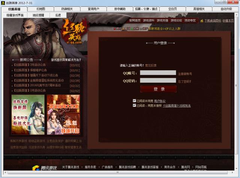The width and height of the screenshot is (240, 178).
Task: Click the 注册新帐号 link
Action: 185,74
